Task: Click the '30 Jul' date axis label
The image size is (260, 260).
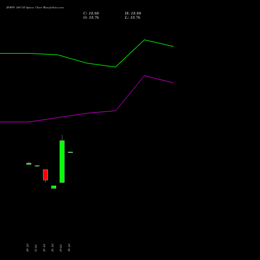Action: pos(69,248)
